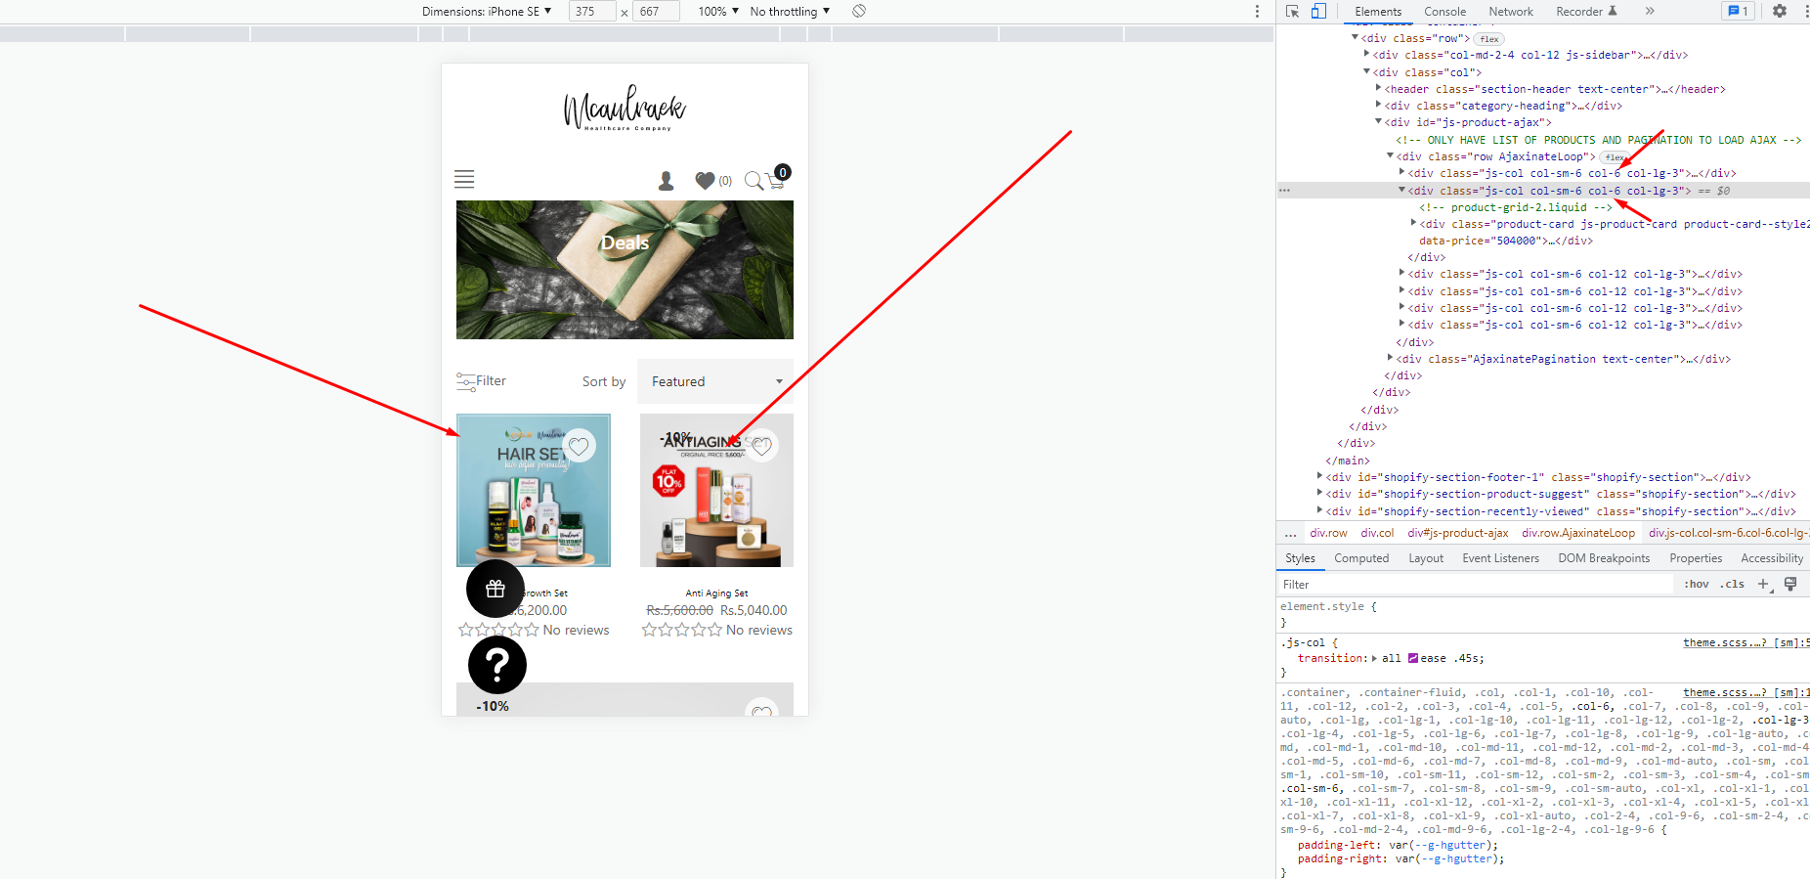Screen dimensions: 1810x879
Task: Click the Mcaulraek logo
Action: pyautogui.click(x=625, y=108)
